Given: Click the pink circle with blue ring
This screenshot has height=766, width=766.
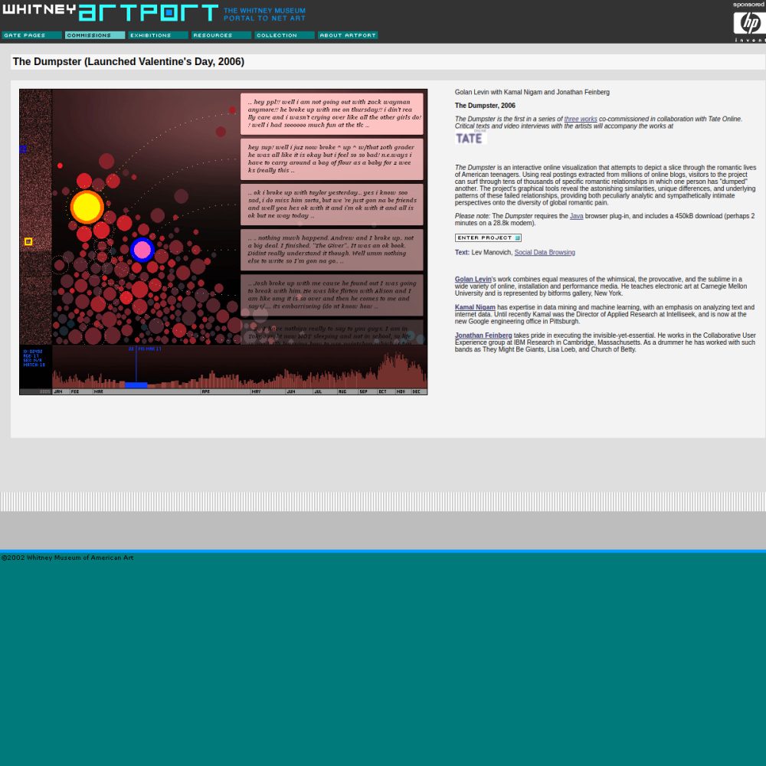Looking at the screenshot, I should point(142,250).
